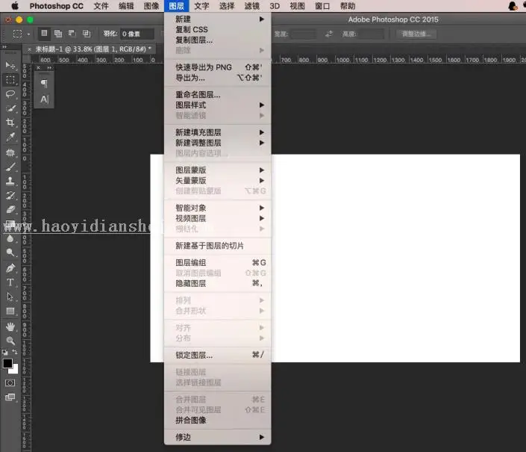
Task: Click the 调整边缘... button
Action: click(x=416, y=34)
